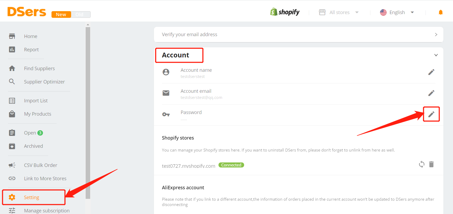Click the Setting gear icon
The image size is (453, 214).
coord(12,197)
